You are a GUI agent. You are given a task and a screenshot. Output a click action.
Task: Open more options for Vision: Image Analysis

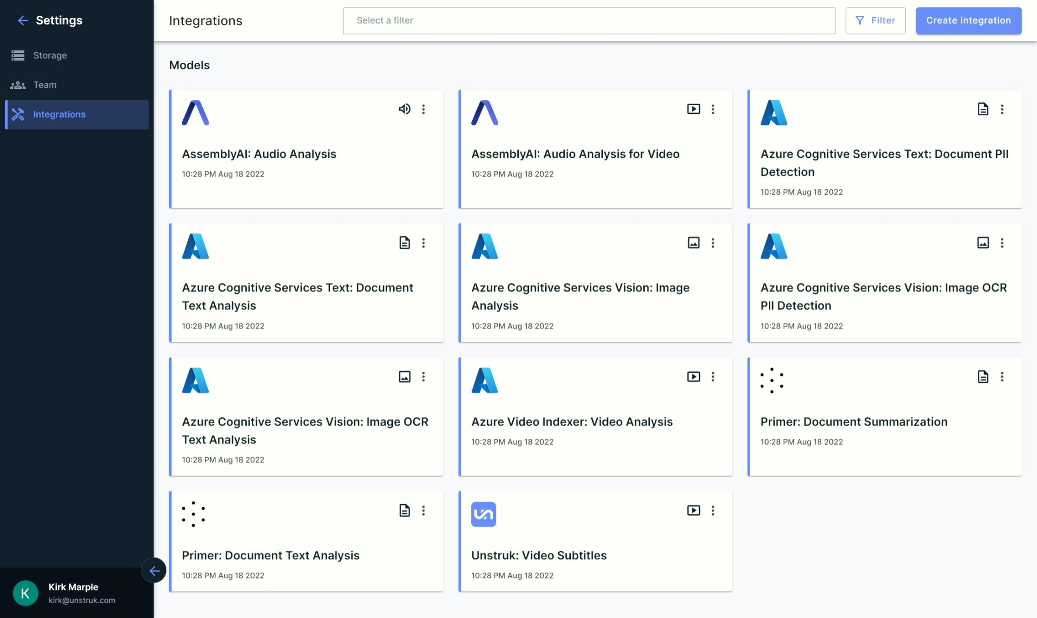point(713,243)
